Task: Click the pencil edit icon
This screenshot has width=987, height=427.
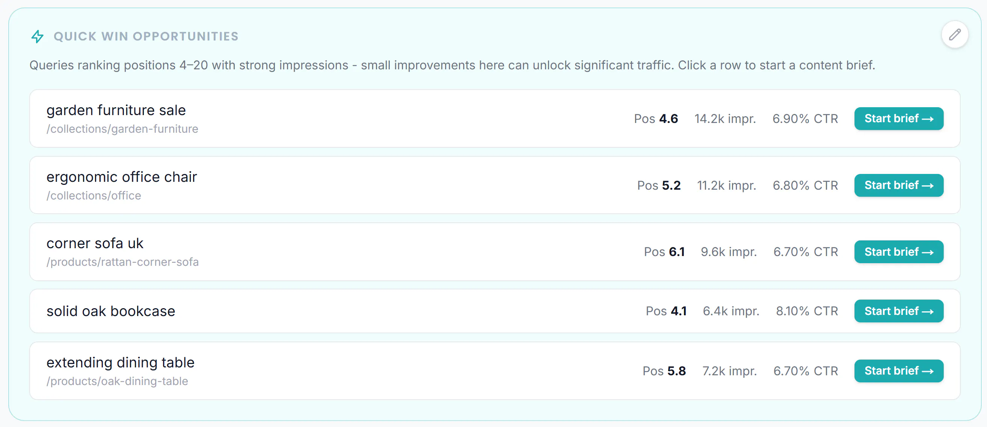Action: point(954,34)
